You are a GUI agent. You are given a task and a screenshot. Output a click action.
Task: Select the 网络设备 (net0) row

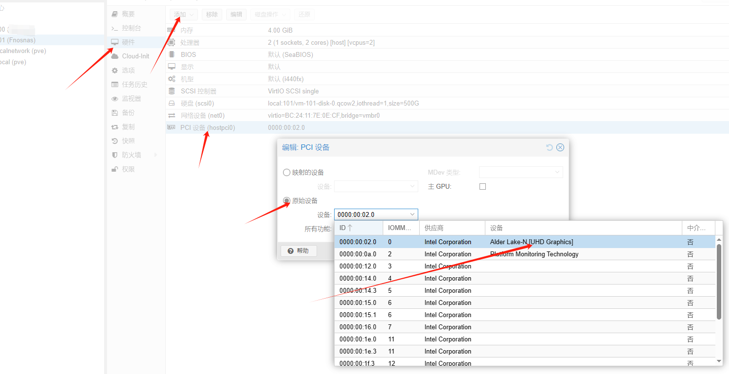447,115
